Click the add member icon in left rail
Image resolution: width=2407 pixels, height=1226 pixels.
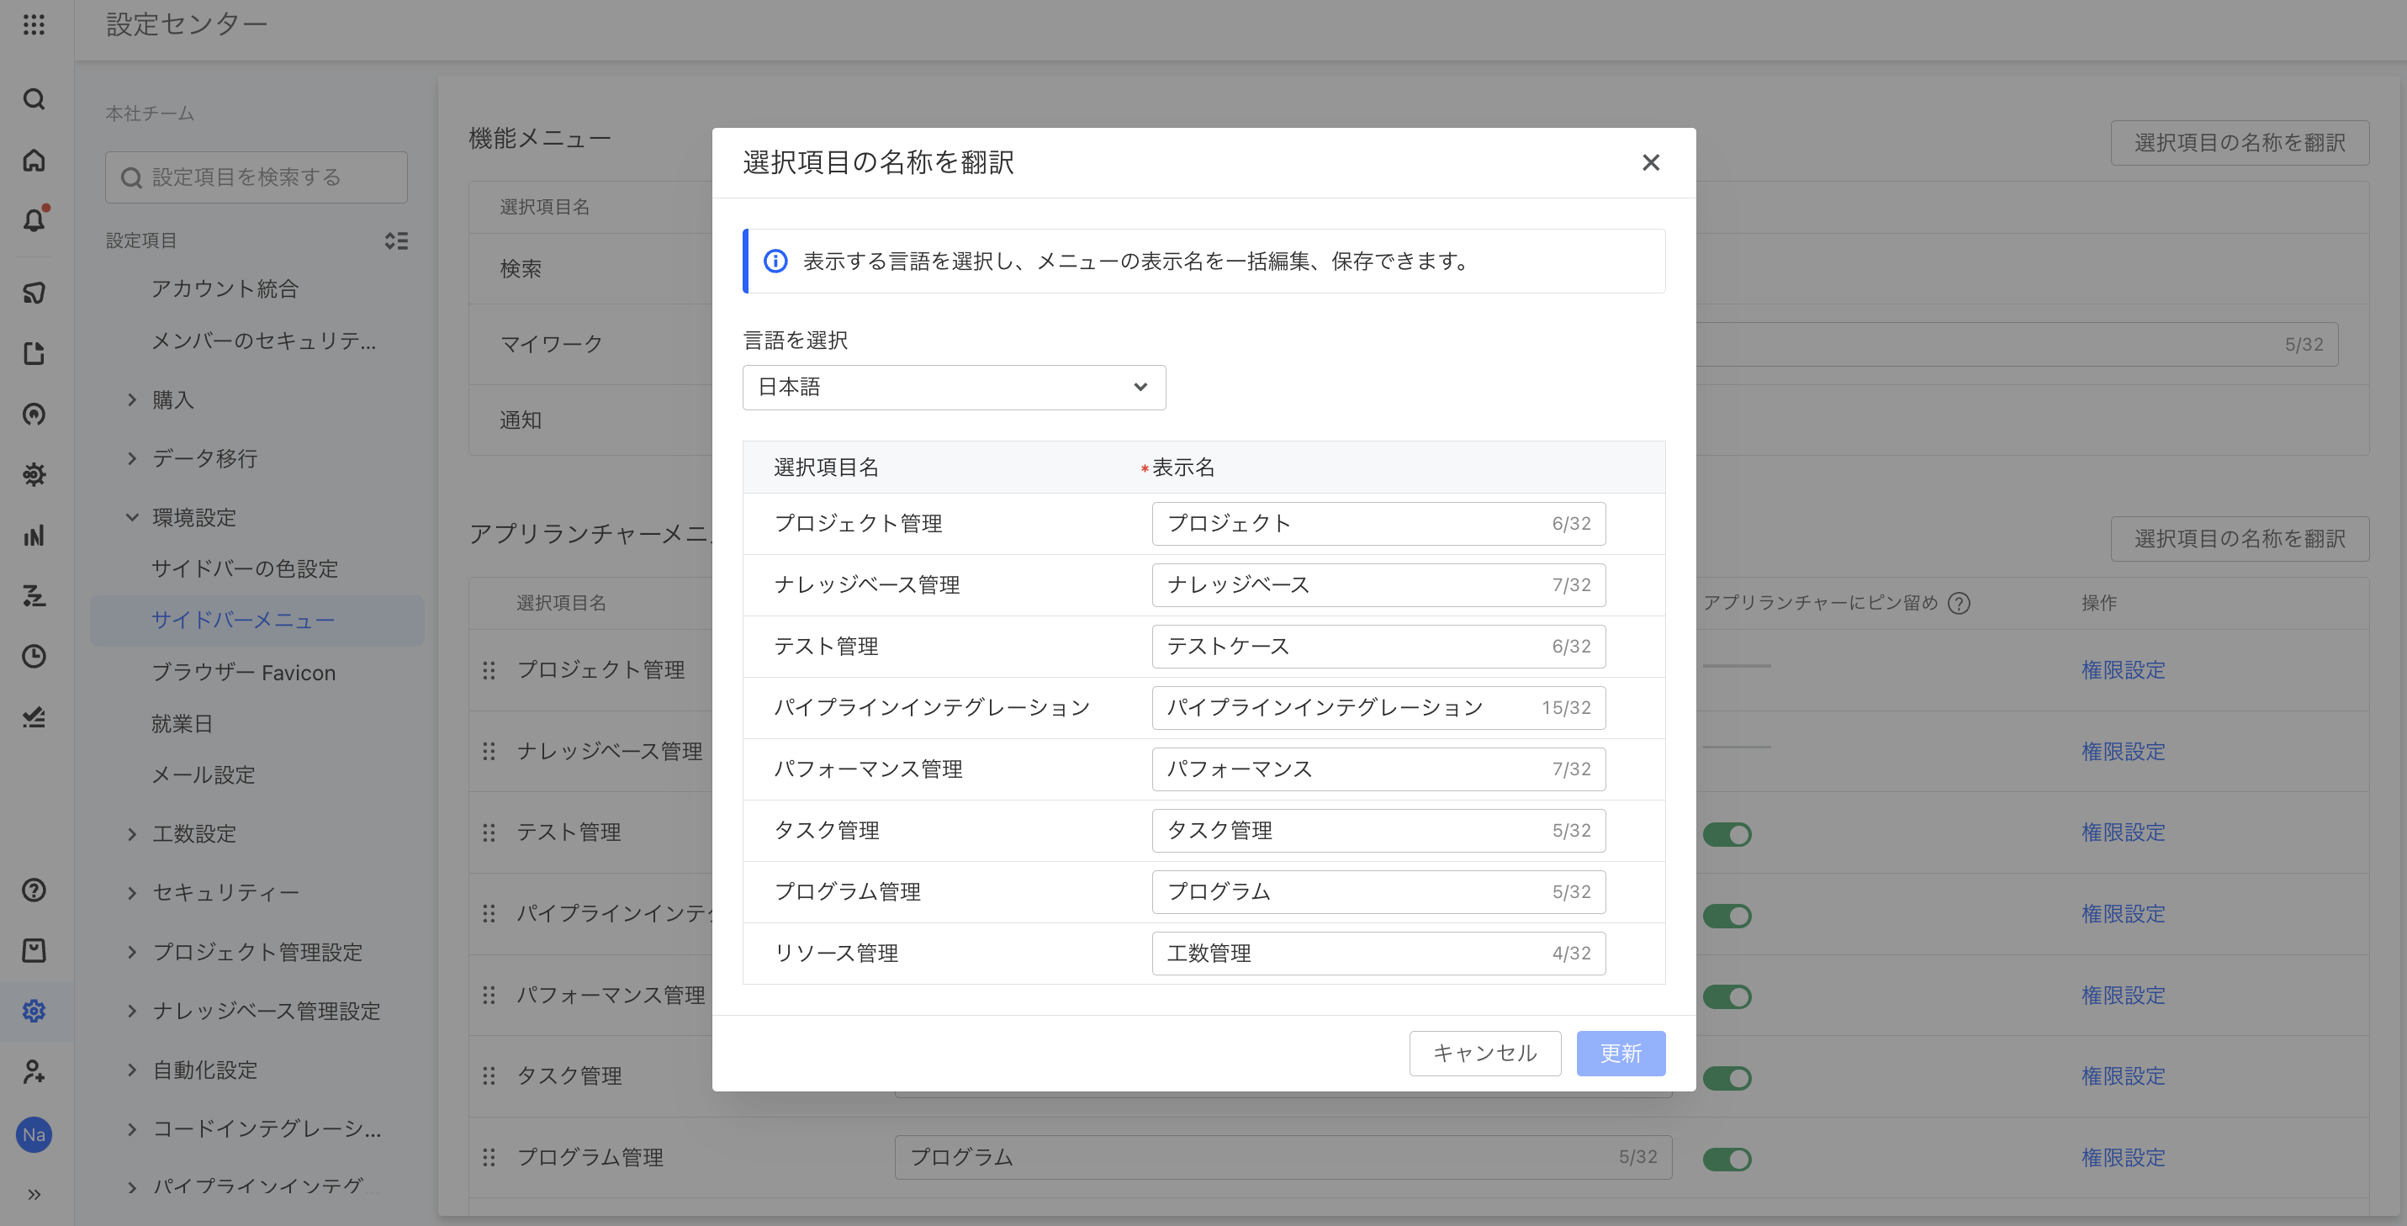[34, 1071]
